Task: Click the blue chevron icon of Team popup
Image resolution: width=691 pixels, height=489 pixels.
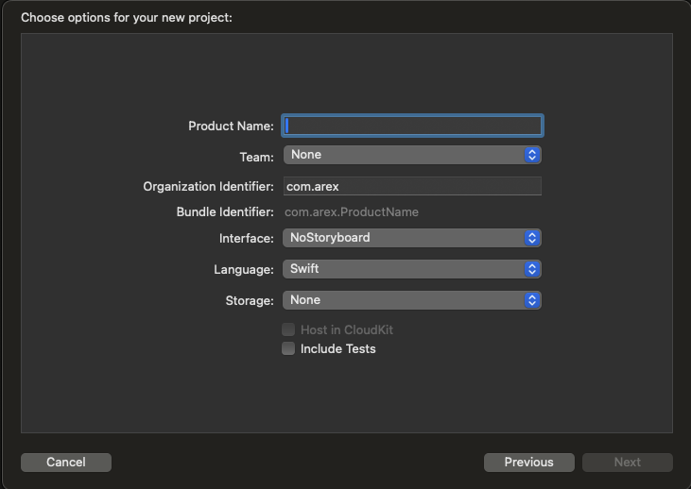Action: click(532, 155)
